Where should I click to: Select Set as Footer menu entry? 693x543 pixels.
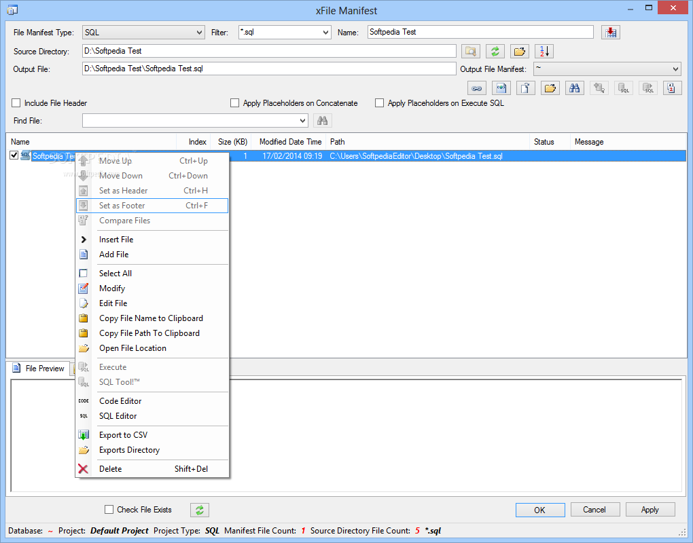pyautogui.click(x=152, y=206)
